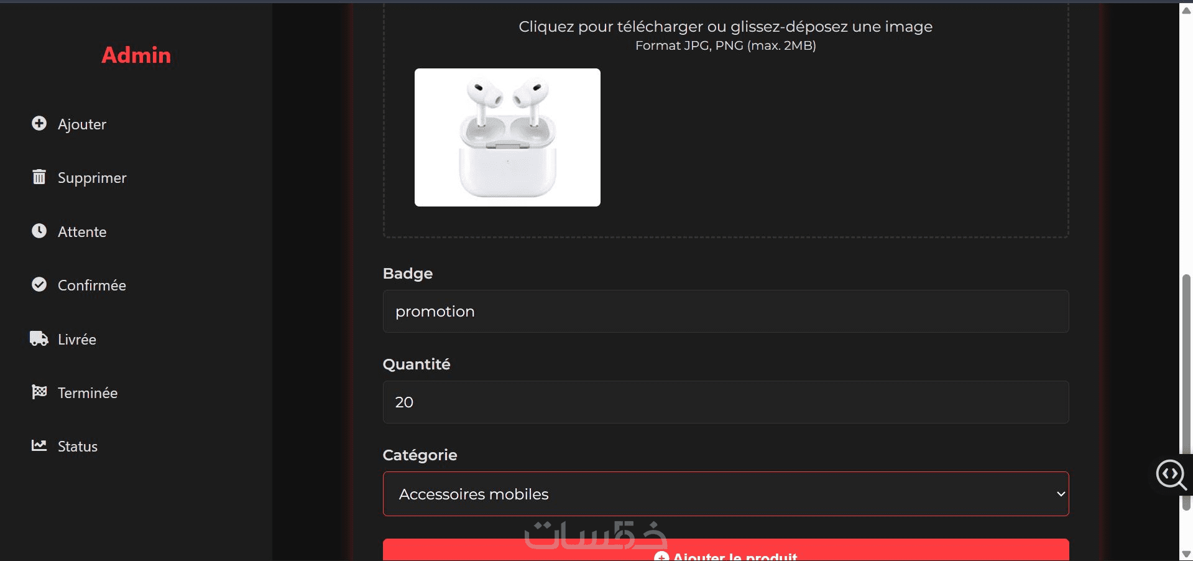Click the plus icon beside Ajouter
Screen dimensions: 1193x561
click(x=39, y=123)
